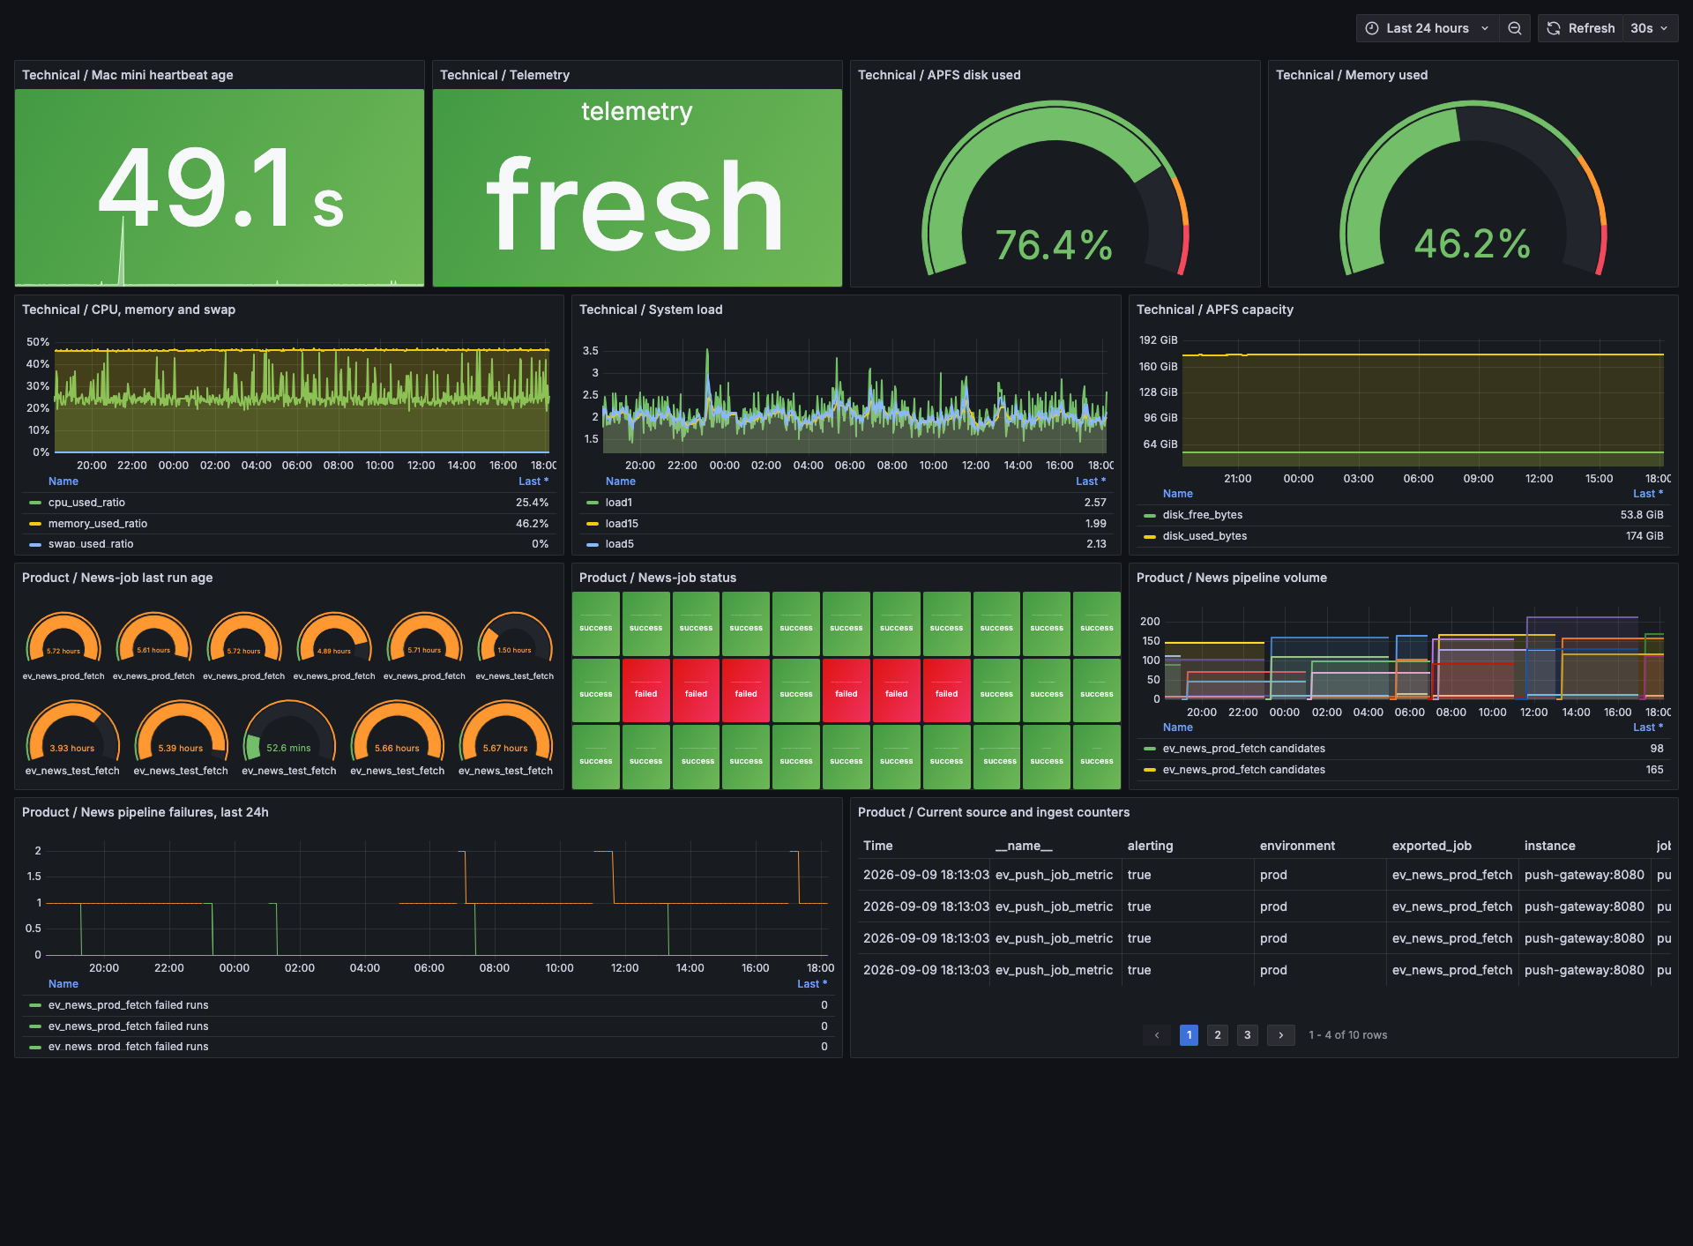Viewport: 1693px width, 1246px height.
Task: Click the 52.6 mins job age gauge
Action: point(289,731)
